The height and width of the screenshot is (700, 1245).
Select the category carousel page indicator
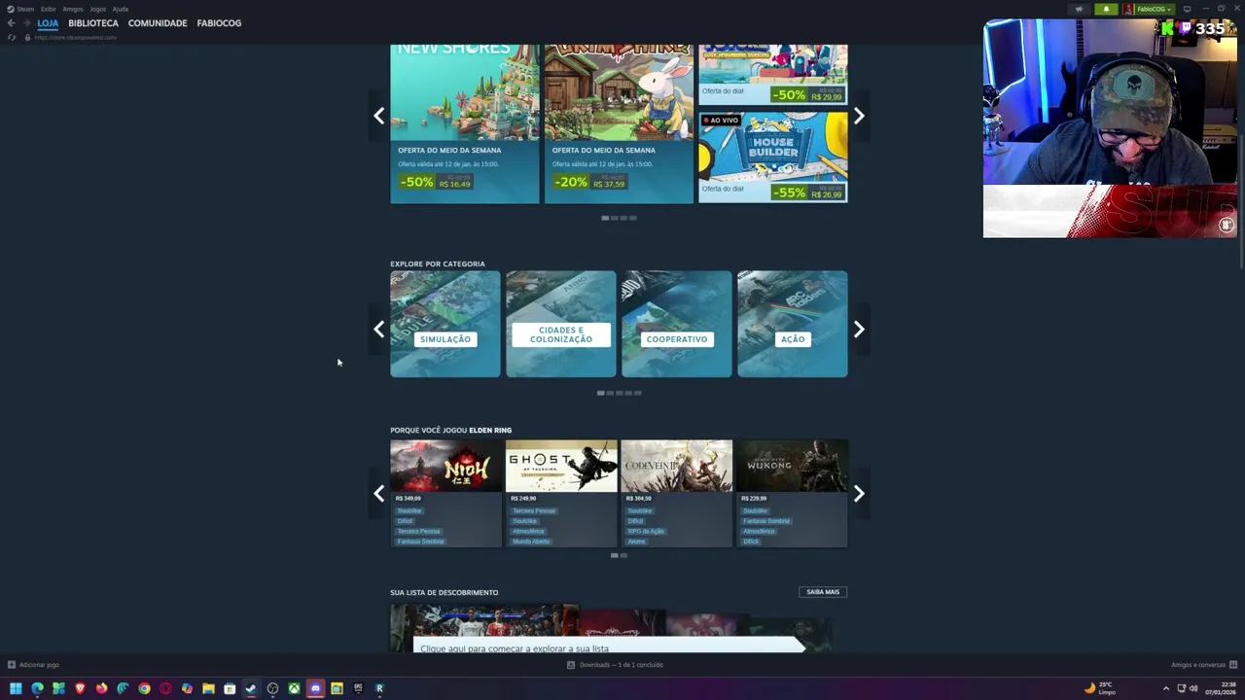tap(619, 393)
